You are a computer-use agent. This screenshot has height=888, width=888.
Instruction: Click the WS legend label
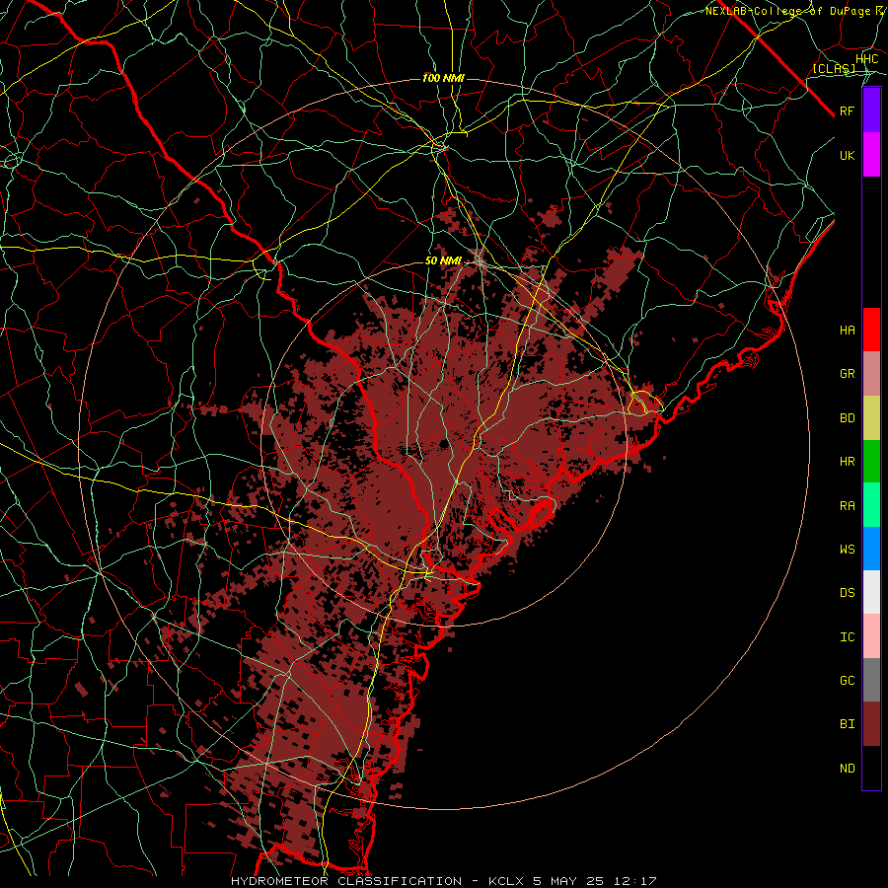pyautogui.click(x=848, y=550)
